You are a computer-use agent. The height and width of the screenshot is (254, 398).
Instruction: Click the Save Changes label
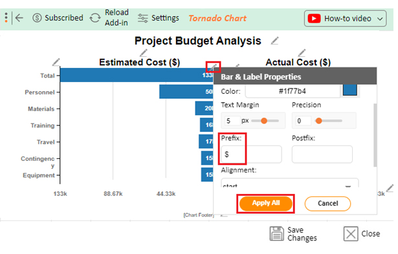302,234
